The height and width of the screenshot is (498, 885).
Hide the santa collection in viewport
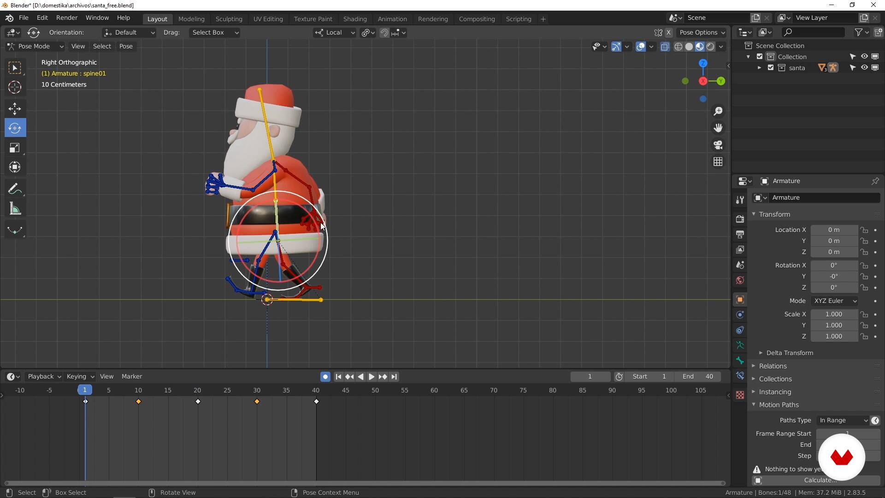coord(864,68)
